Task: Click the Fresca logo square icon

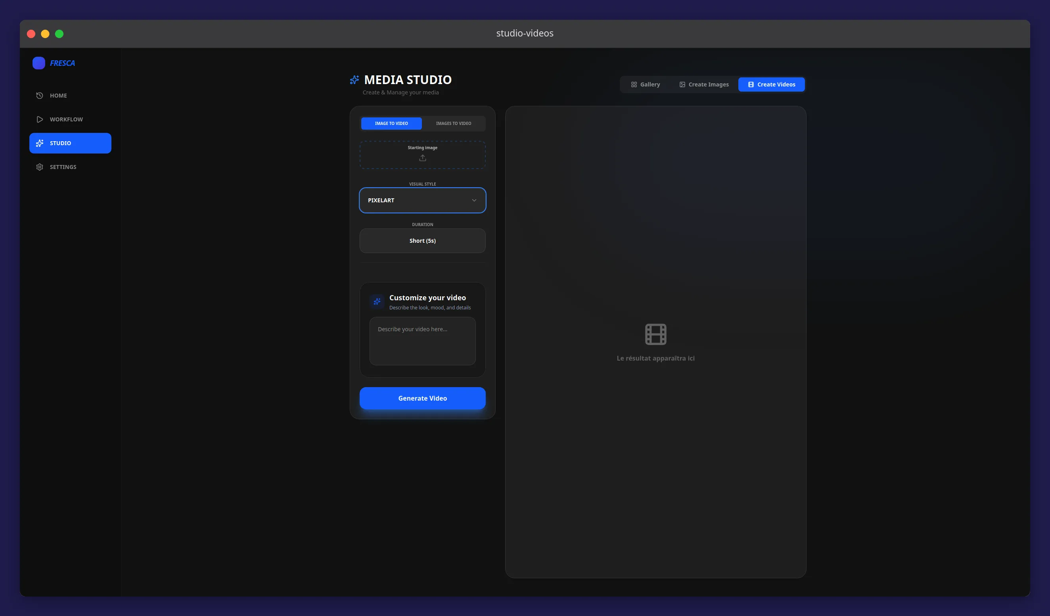Action: 39,63
